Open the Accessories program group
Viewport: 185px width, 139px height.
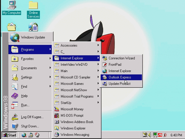pos(76,45)
